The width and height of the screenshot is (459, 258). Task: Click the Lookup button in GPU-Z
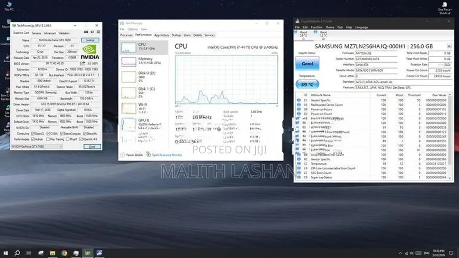pos(90,40)
